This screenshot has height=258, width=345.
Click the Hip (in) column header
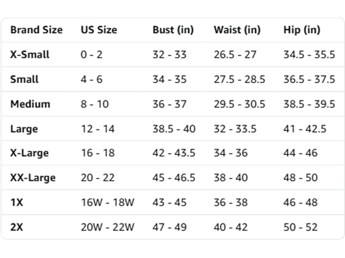(x=302, y=30)
